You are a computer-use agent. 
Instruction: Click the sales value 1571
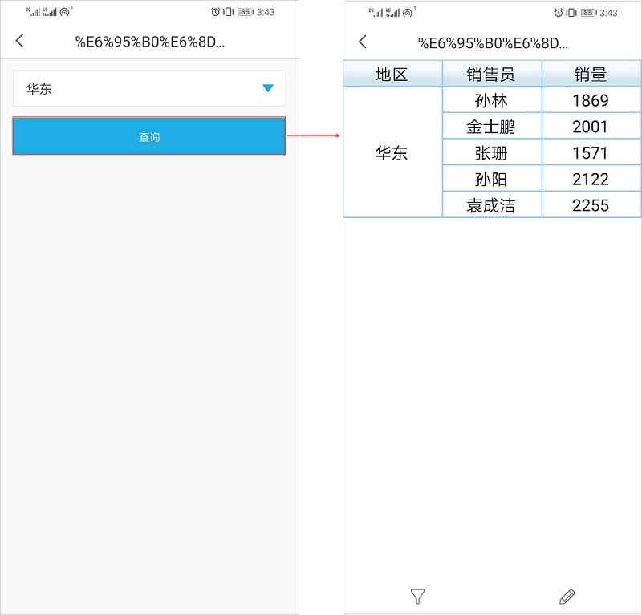point(591,152)
